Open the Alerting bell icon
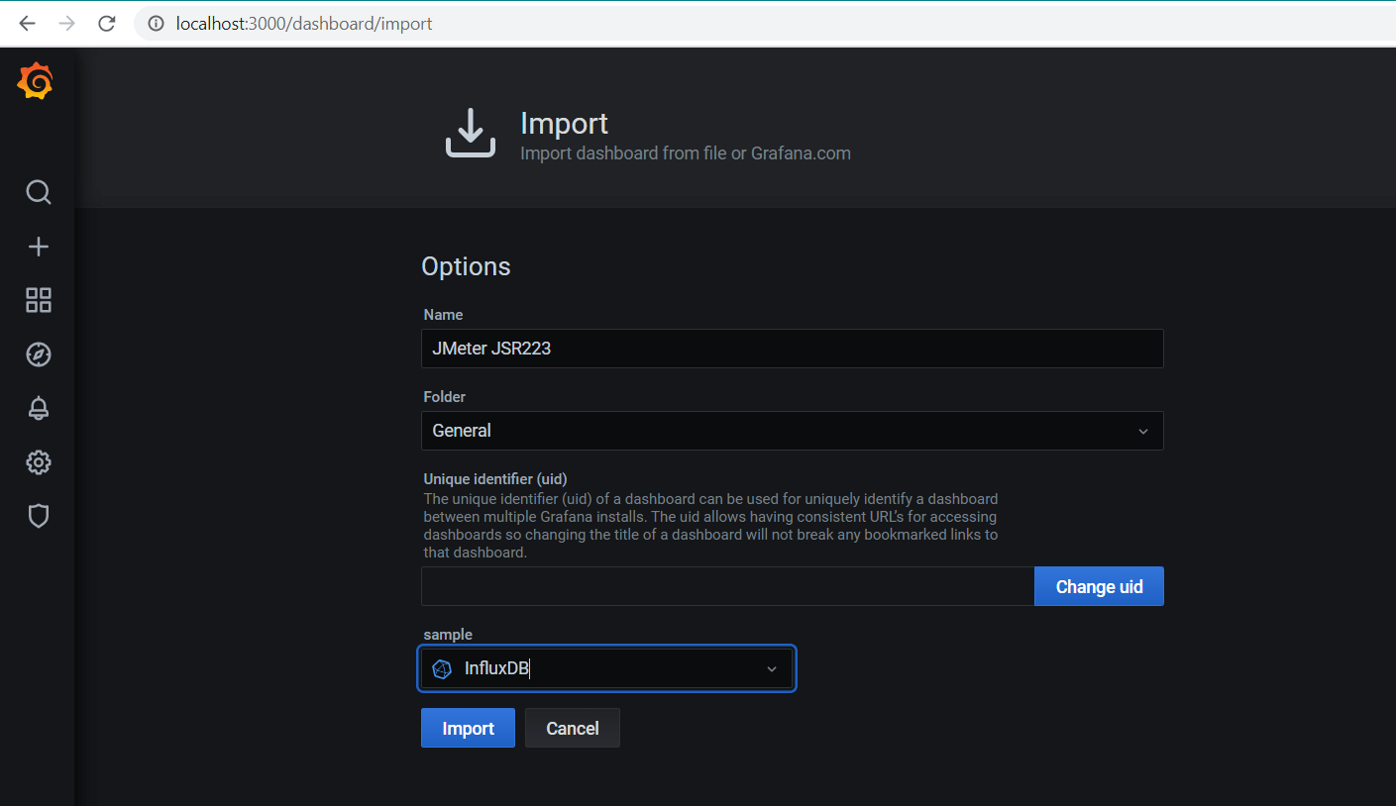This screenshot has width=1396, height=806. (x=38, y=407)
